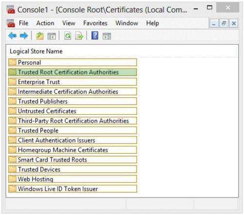Click the Refresh toolbar icon
244x215 pixels.
[68, 36]
